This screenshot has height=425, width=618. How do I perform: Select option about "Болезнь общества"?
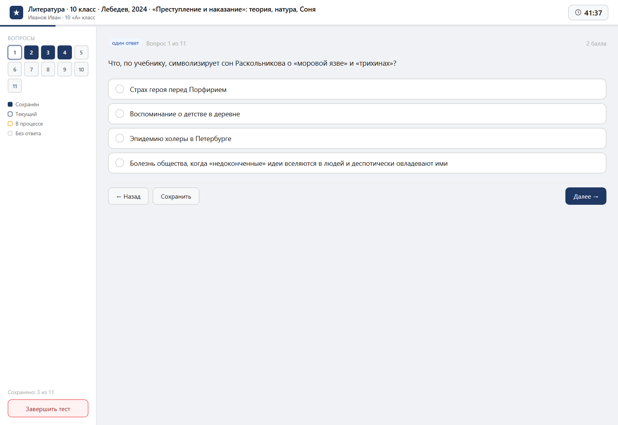click(x=357, y=163)
